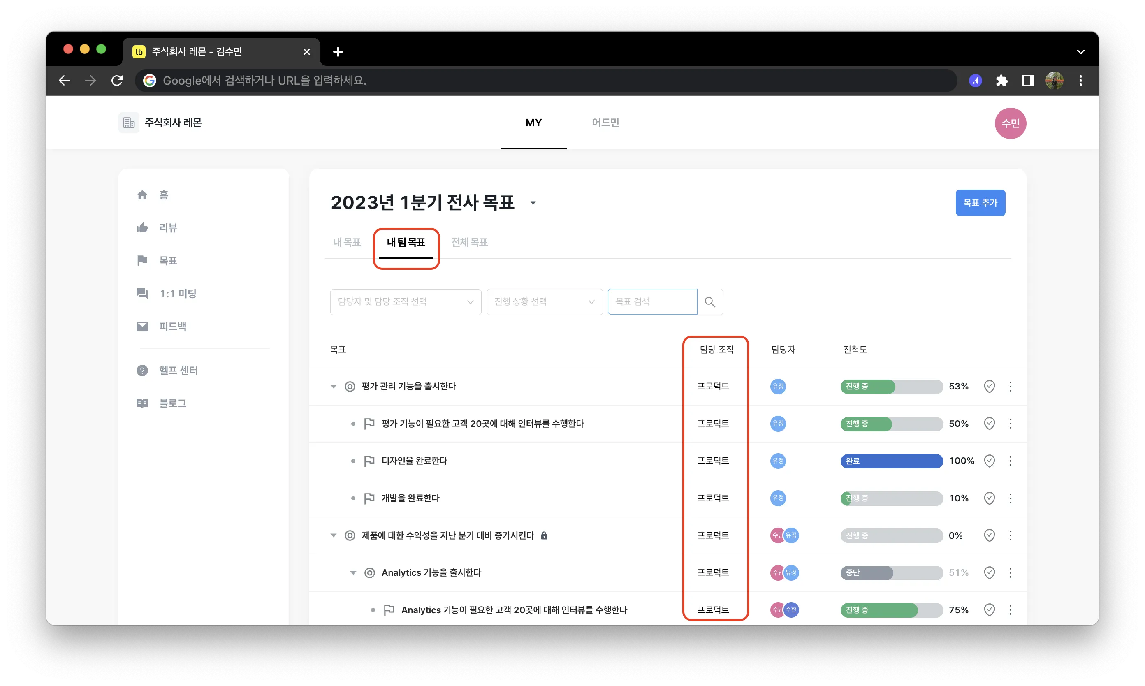Click the company building icon
The image size is (1145, 686).
128,123
